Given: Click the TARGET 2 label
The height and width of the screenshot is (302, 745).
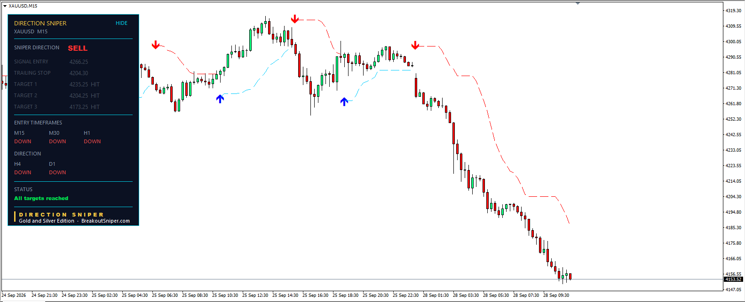Looking at the screenshot, I should click(x=25, y=95).
